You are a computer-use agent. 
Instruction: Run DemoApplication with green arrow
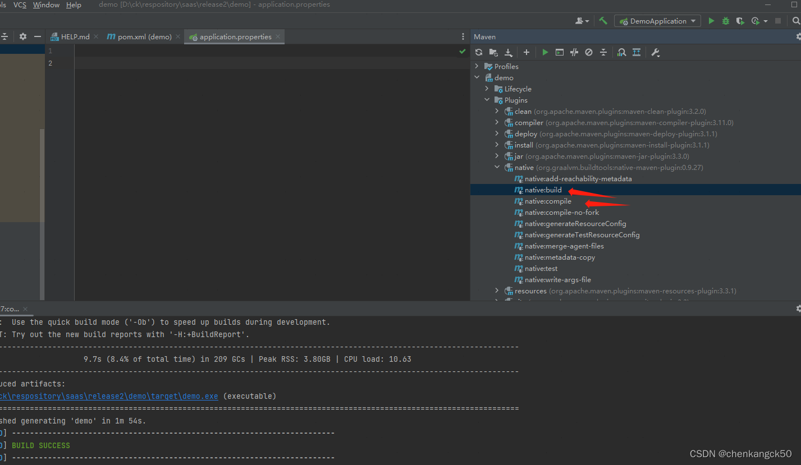711,21
